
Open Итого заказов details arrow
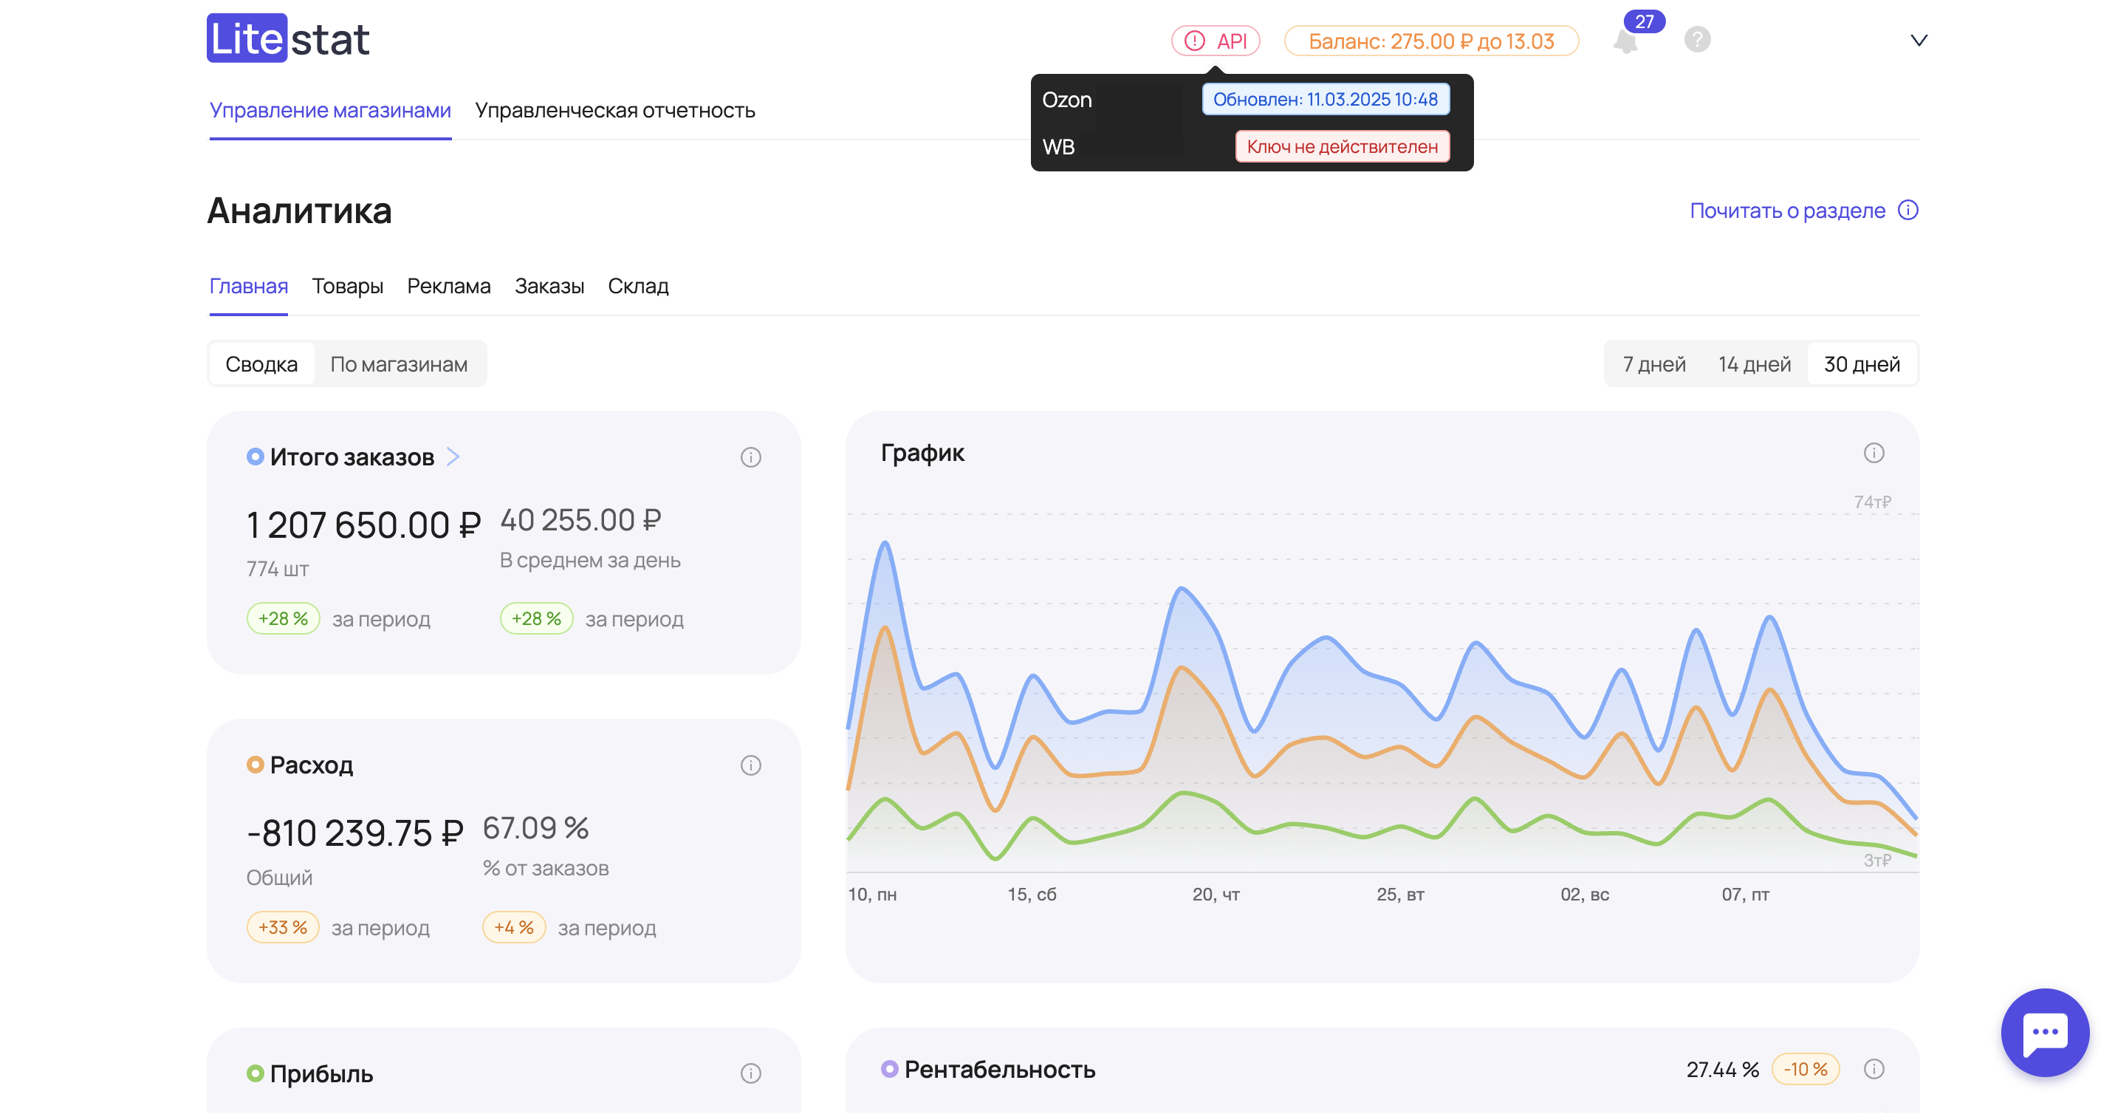coord(453,457)
